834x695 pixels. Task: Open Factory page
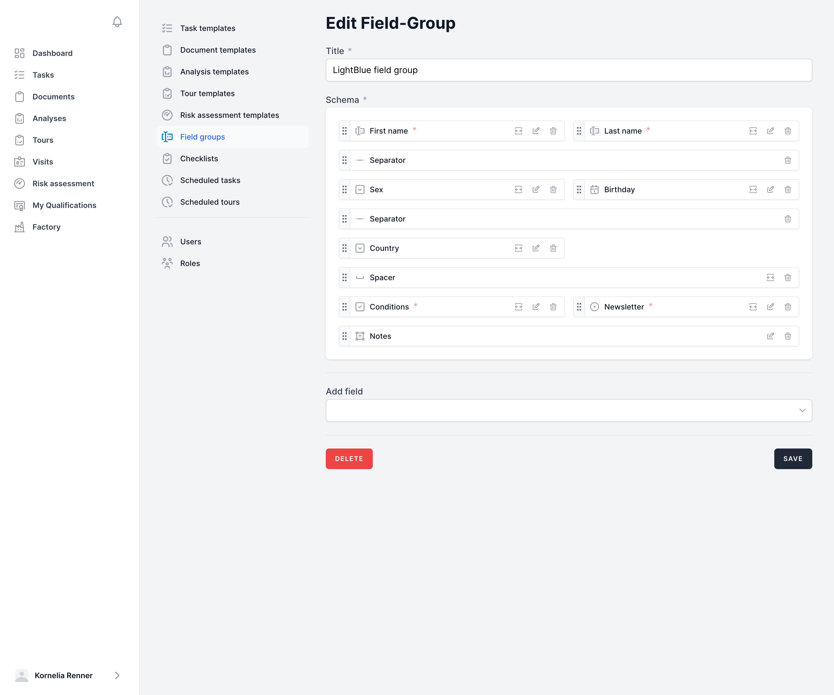(x=46, y=227)
